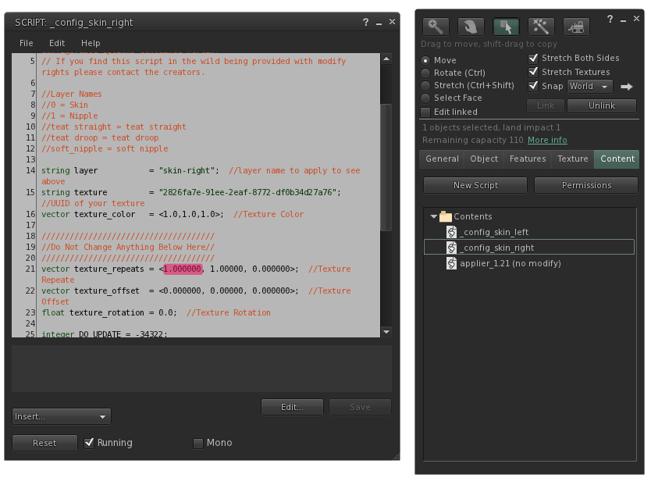651x485 pixels.
Task: Select the Move hand tool
Action: (471, 27)
